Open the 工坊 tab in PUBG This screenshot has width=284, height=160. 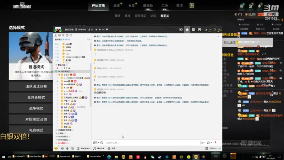pos(164,6)
